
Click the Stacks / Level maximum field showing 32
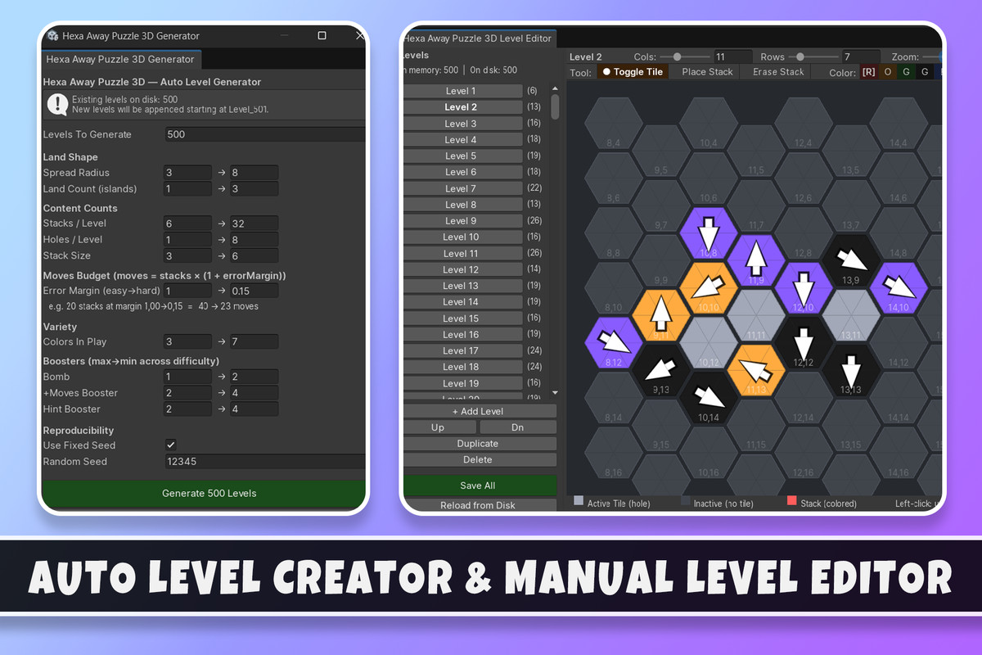pos(254,224)
